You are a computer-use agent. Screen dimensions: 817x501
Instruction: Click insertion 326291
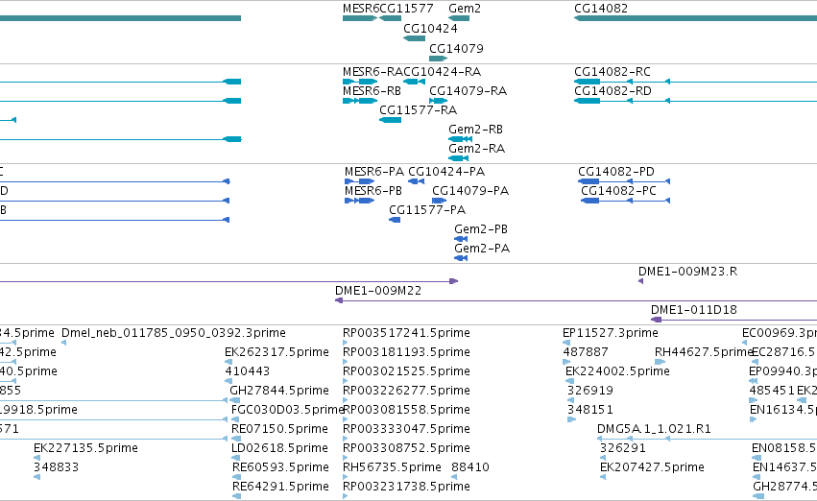[623, 448]
